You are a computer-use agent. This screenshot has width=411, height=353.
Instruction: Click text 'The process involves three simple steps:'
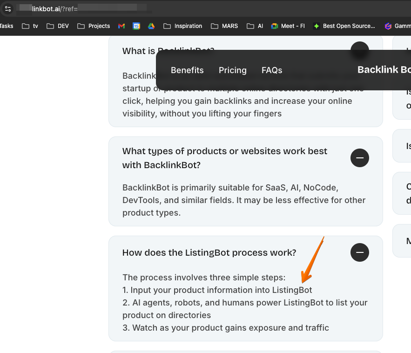pos(204,278)
